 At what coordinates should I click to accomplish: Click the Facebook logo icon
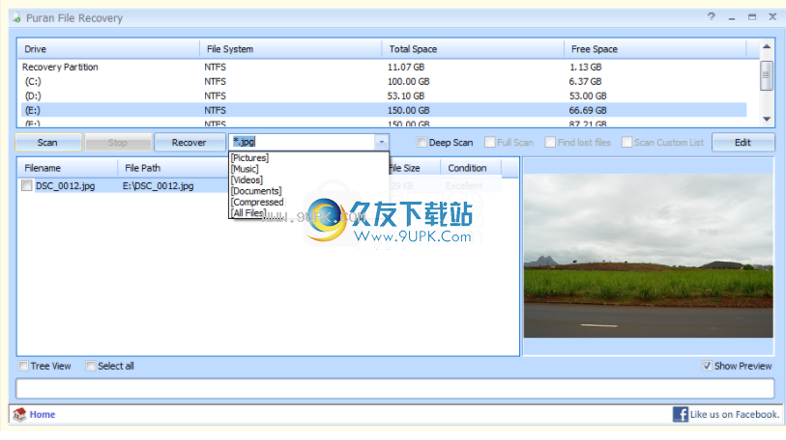tap(681, 414)
